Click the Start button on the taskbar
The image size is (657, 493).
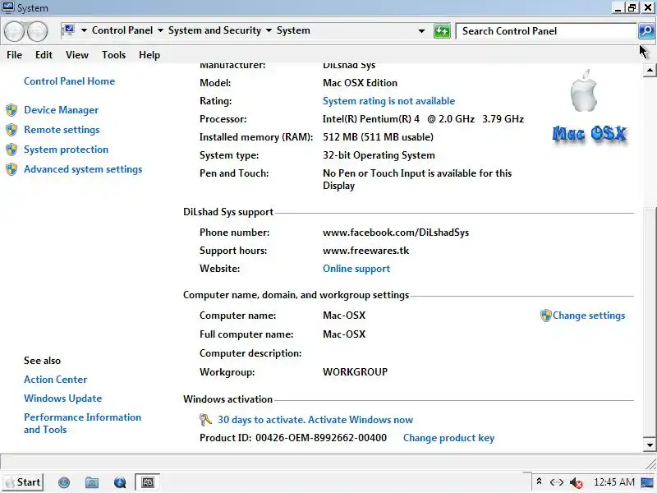23,482
